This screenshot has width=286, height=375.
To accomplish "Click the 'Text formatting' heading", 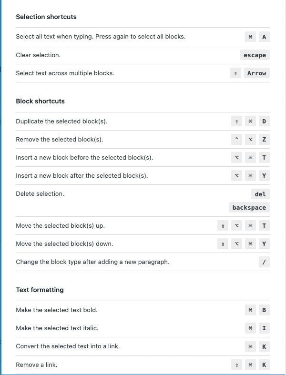I will point(40,290).
